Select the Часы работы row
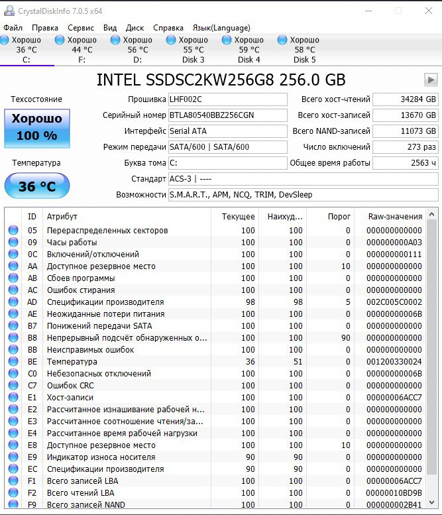442x515 pixels. point(215,242)
